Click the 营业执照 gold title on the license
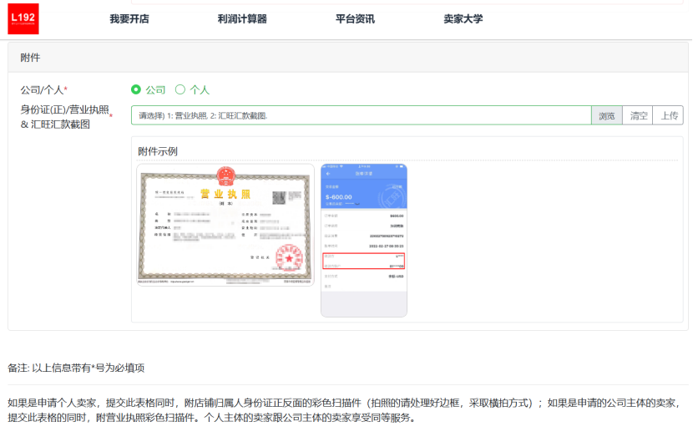 [x=225, y=195]
